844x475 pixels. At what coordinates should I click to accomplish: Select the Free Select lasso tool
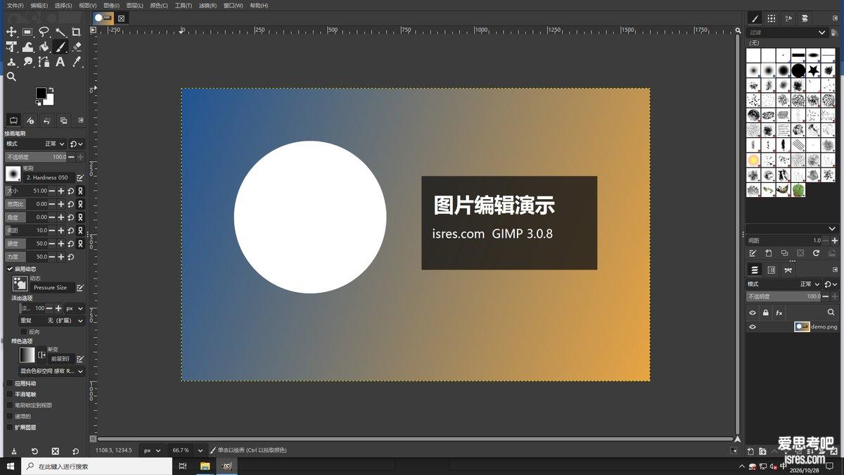pyautogui.click(x=44, y=32)
